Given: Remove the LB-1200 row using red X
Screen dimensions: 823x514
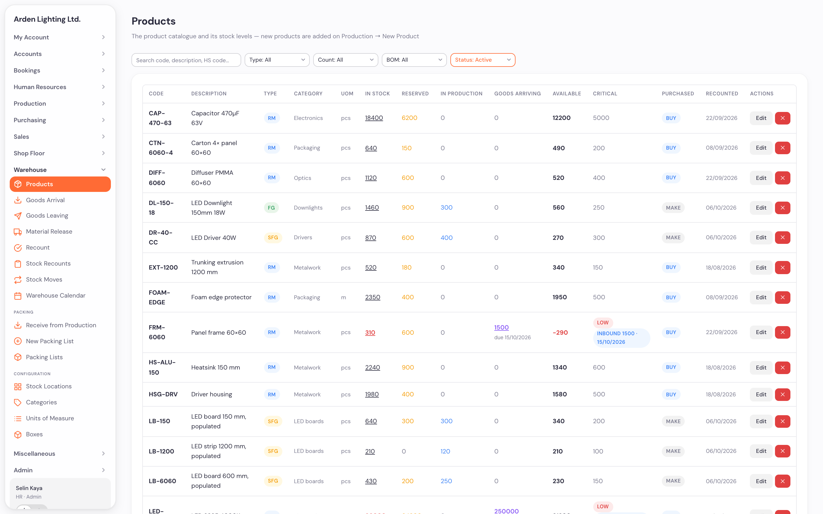Looking at the screenshot, I should (x=782, y=451).
